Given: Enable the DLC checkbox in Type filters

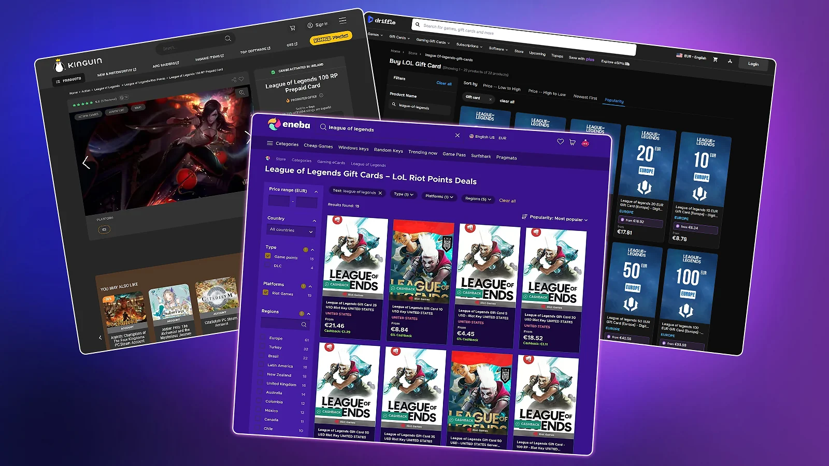Looking at the screenshot, I should point(267,266).
